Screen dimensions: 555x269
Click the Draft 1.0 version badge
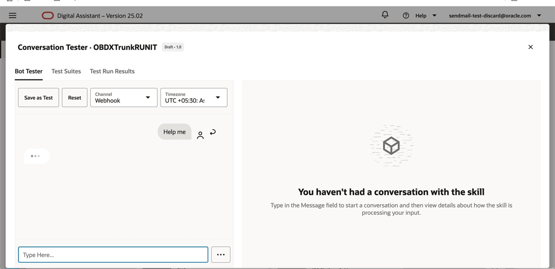pos(173,47)
